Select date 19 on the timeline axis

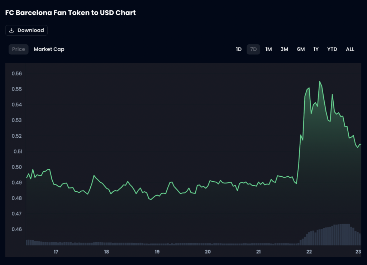coord(157,252)
